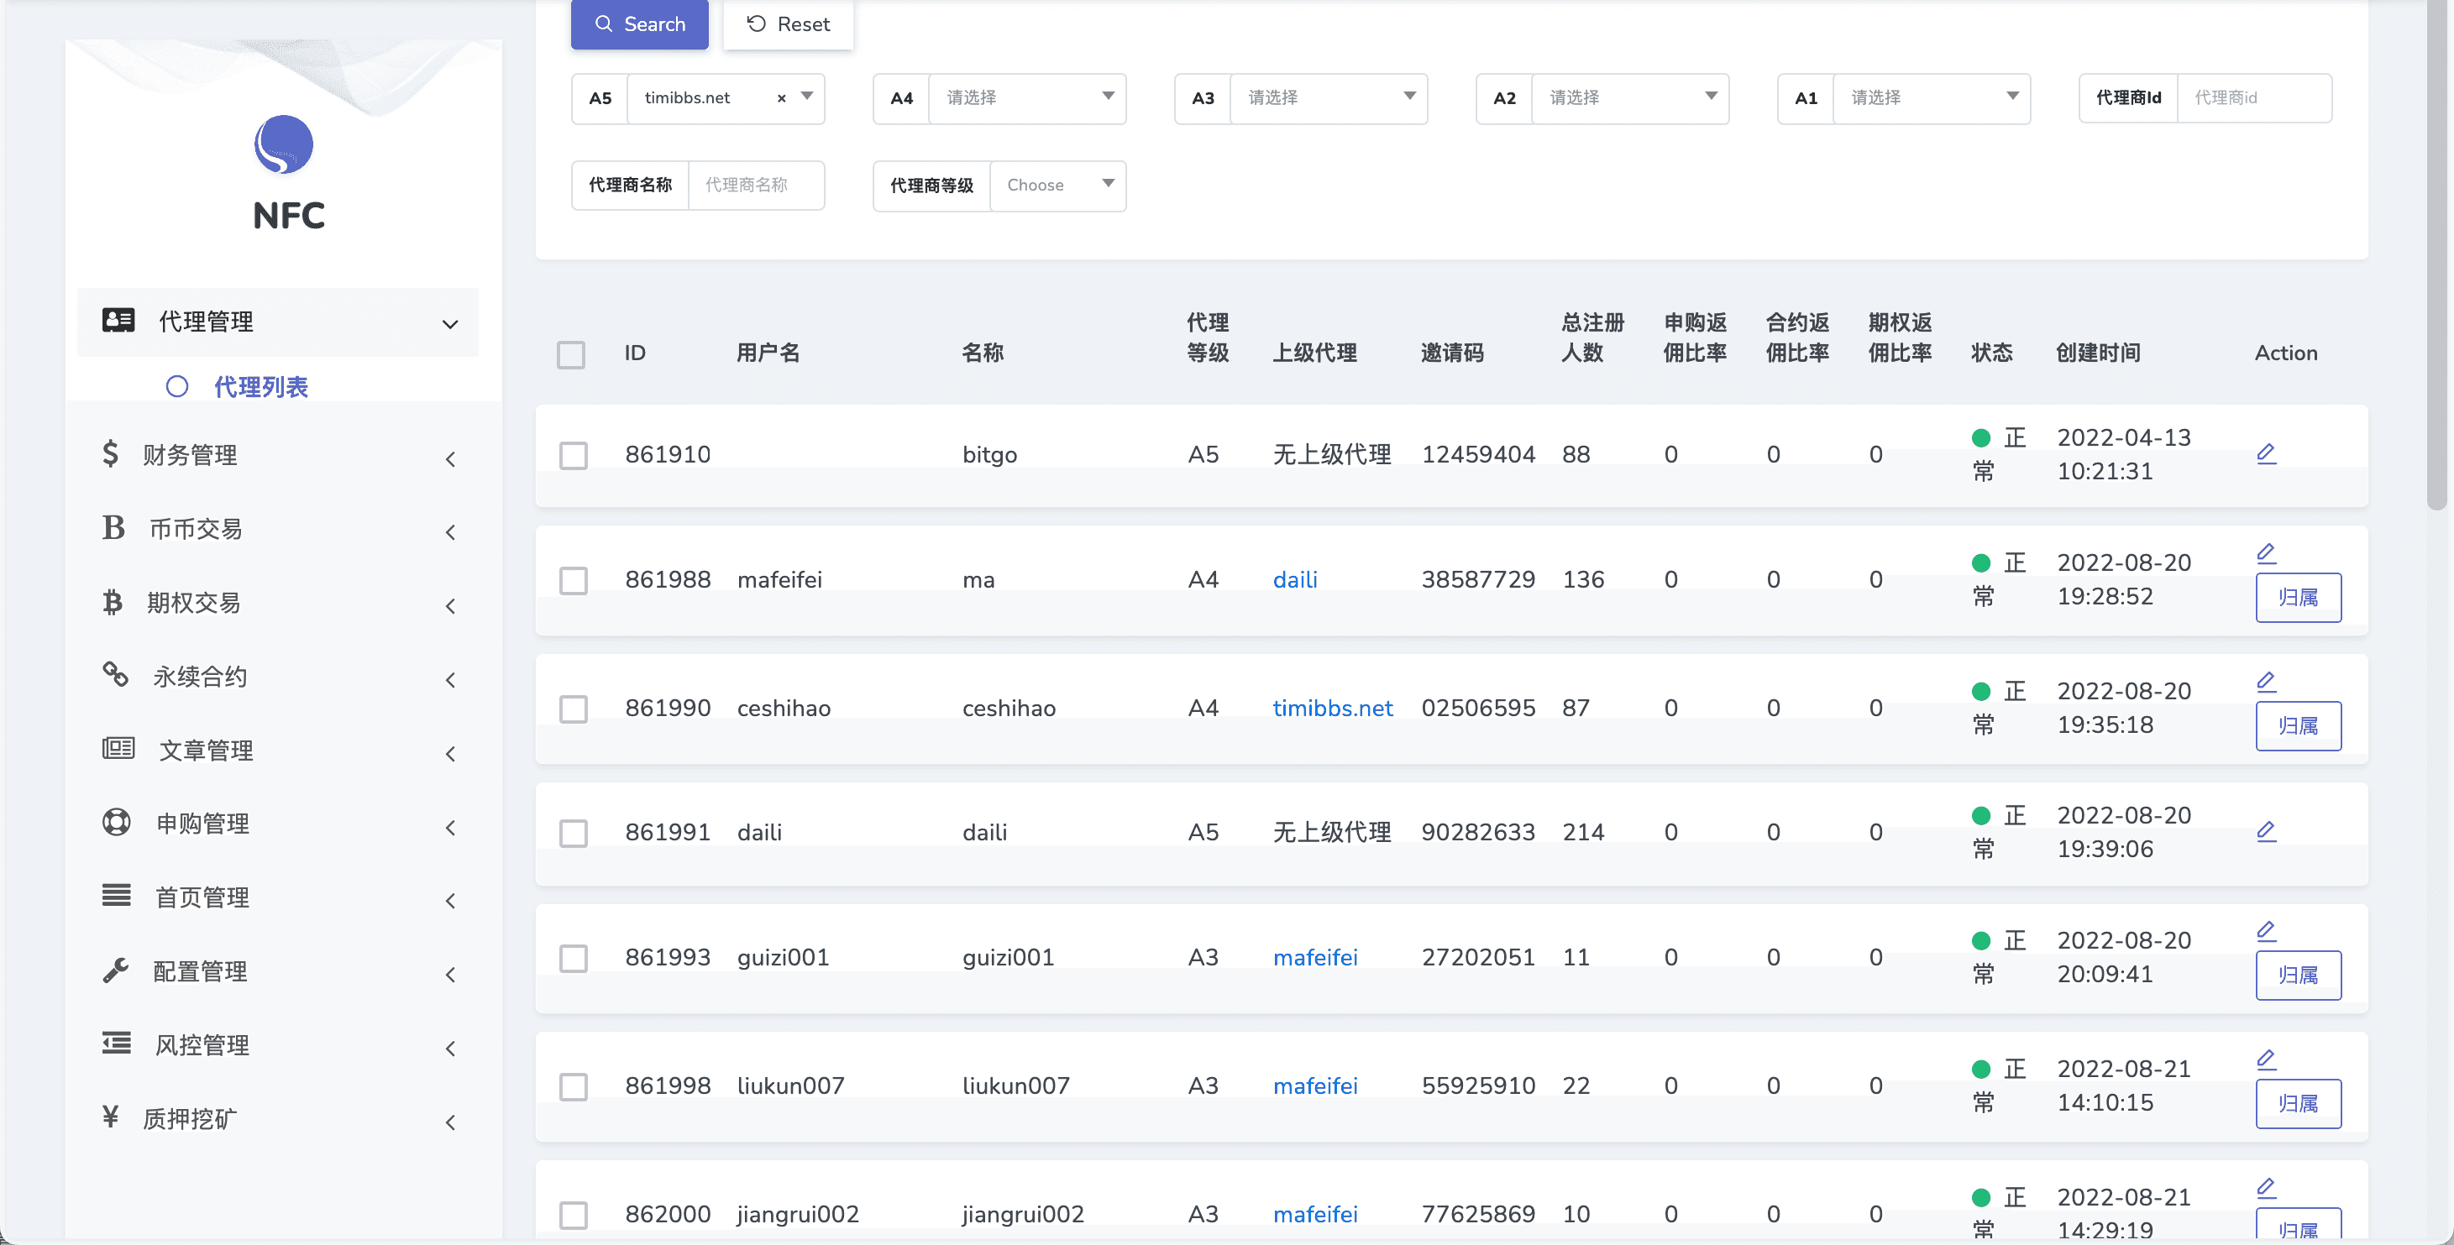The height and width of the screenshot is (1245, 2454).
Task: Open the timibbs.net link in the ceshihao row
Action: tap(1332, 708)
